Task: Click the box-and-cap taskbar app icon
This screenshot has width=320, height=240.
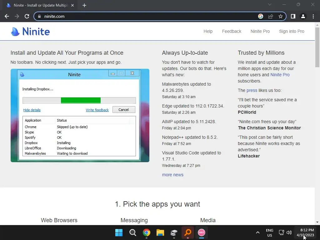Action: (174, 232)
